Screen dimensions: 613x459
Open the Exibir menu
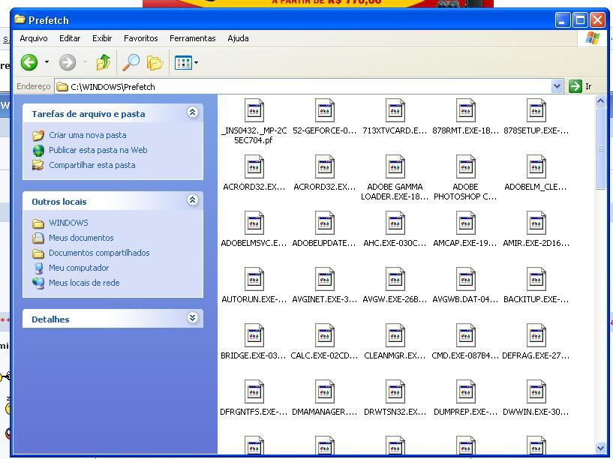coord(102,38)
